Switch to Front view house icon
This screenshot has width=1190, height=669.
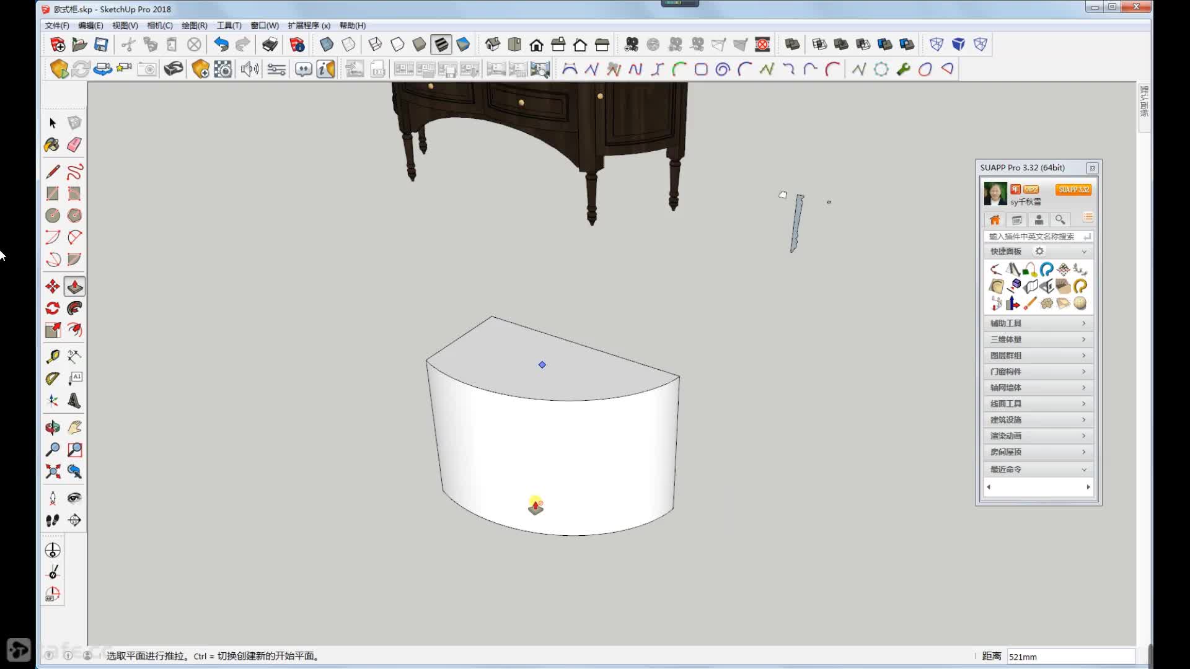point(537,45)
